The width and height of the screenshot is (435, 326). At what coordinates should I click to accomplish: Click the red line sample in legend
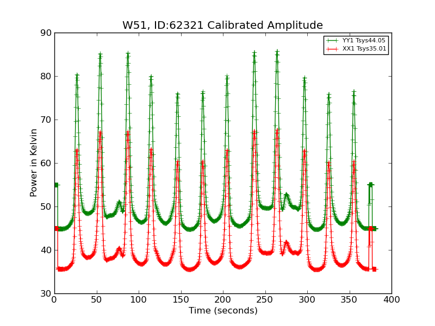[332, 49]
